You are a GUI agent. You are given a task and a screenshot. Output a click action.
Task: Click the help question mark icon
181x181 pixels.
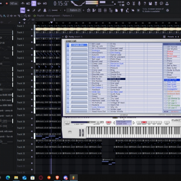(145, 3)
